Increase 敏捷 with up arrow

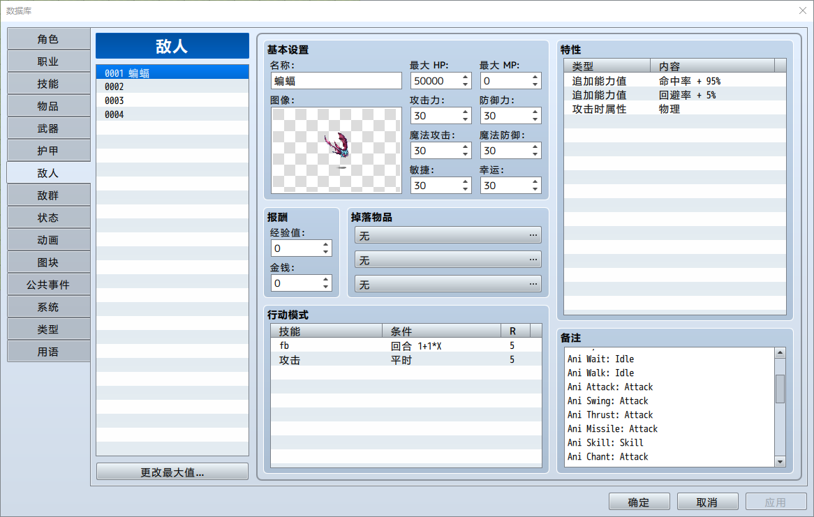(465, 181)
